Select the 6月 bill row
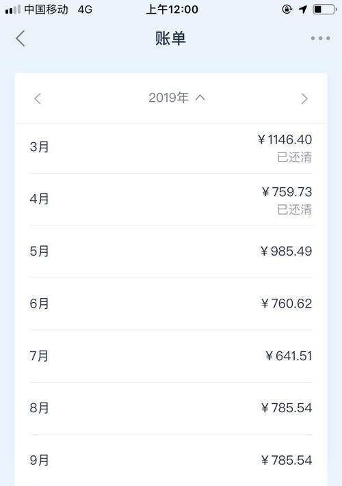Screen dimensions: 342x486 click(171, 303)
